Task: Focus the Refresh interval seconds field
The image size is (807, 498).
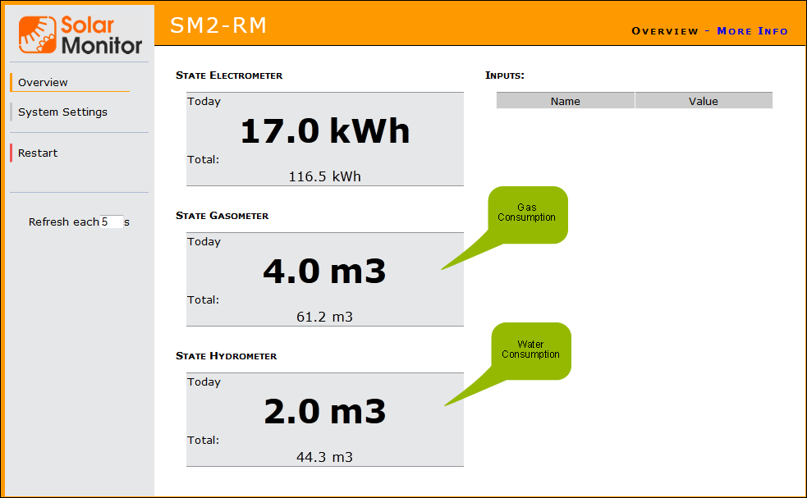Action: pyautogui.click(x=111, y=222)
